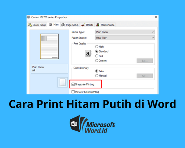
Task: Click the Effects paintbrush icon
Action: [x=83, y=25]
